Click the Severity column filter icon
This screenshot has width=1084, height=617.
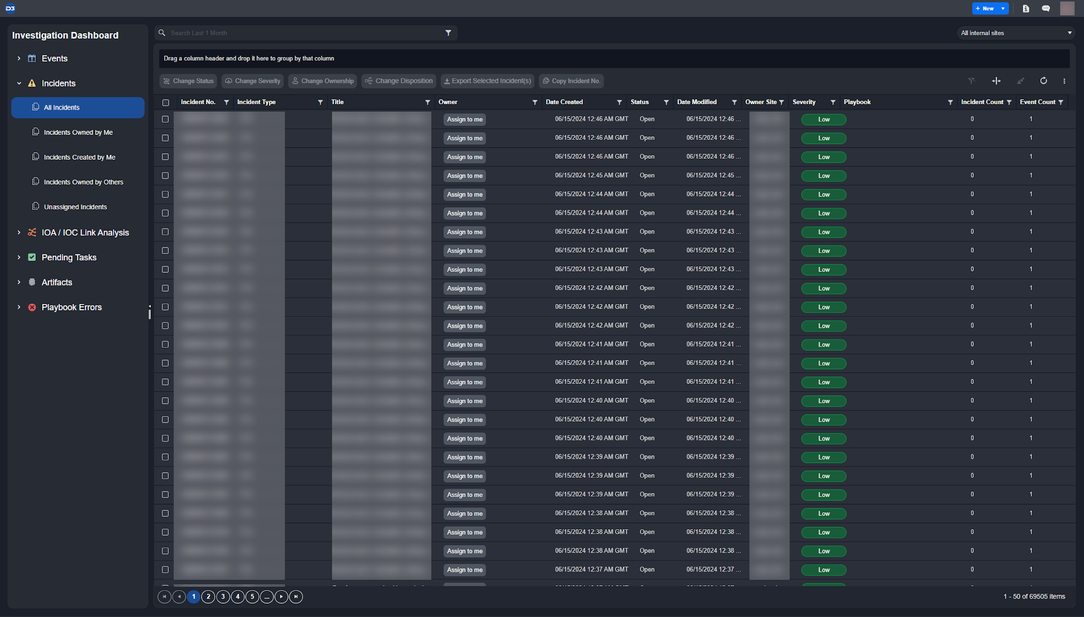pos(833,102)
